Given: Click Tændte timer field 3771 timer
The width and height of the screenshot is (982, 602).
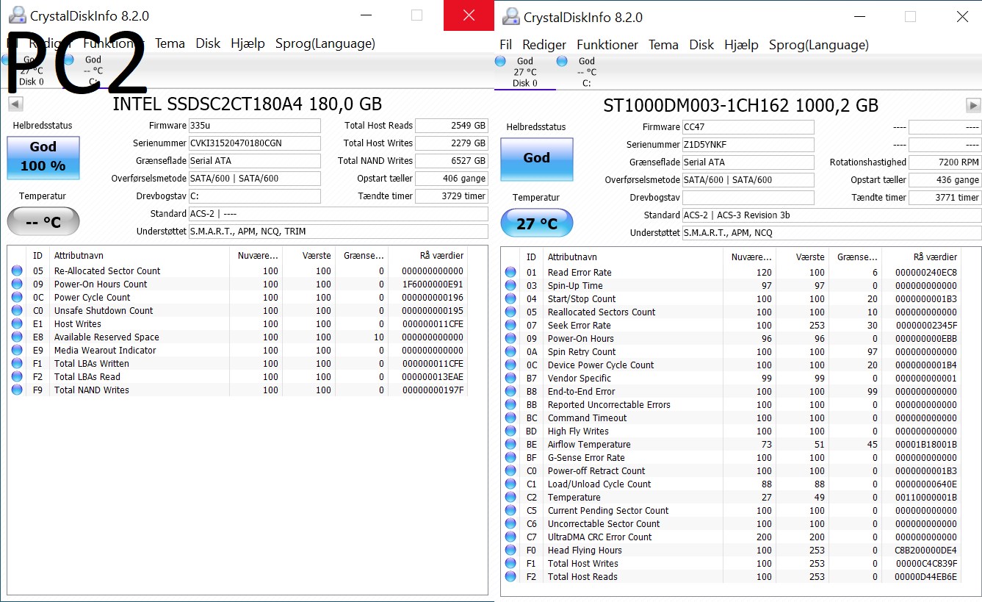Looking at the screenshot, I should [945, 198].
